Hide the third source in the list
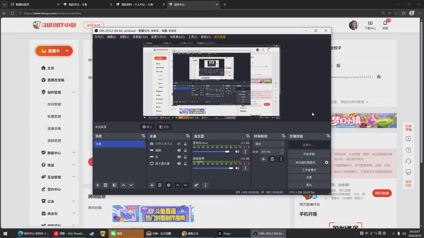The height and width of the screenshot is (238, 424). click(x=179, y=157)
